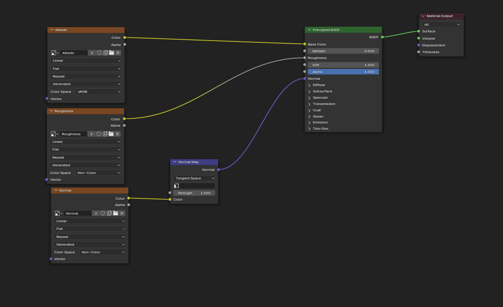Unlink the Normal image with X icon
Screen dimensions: 503x307
[x=122, y=213]
